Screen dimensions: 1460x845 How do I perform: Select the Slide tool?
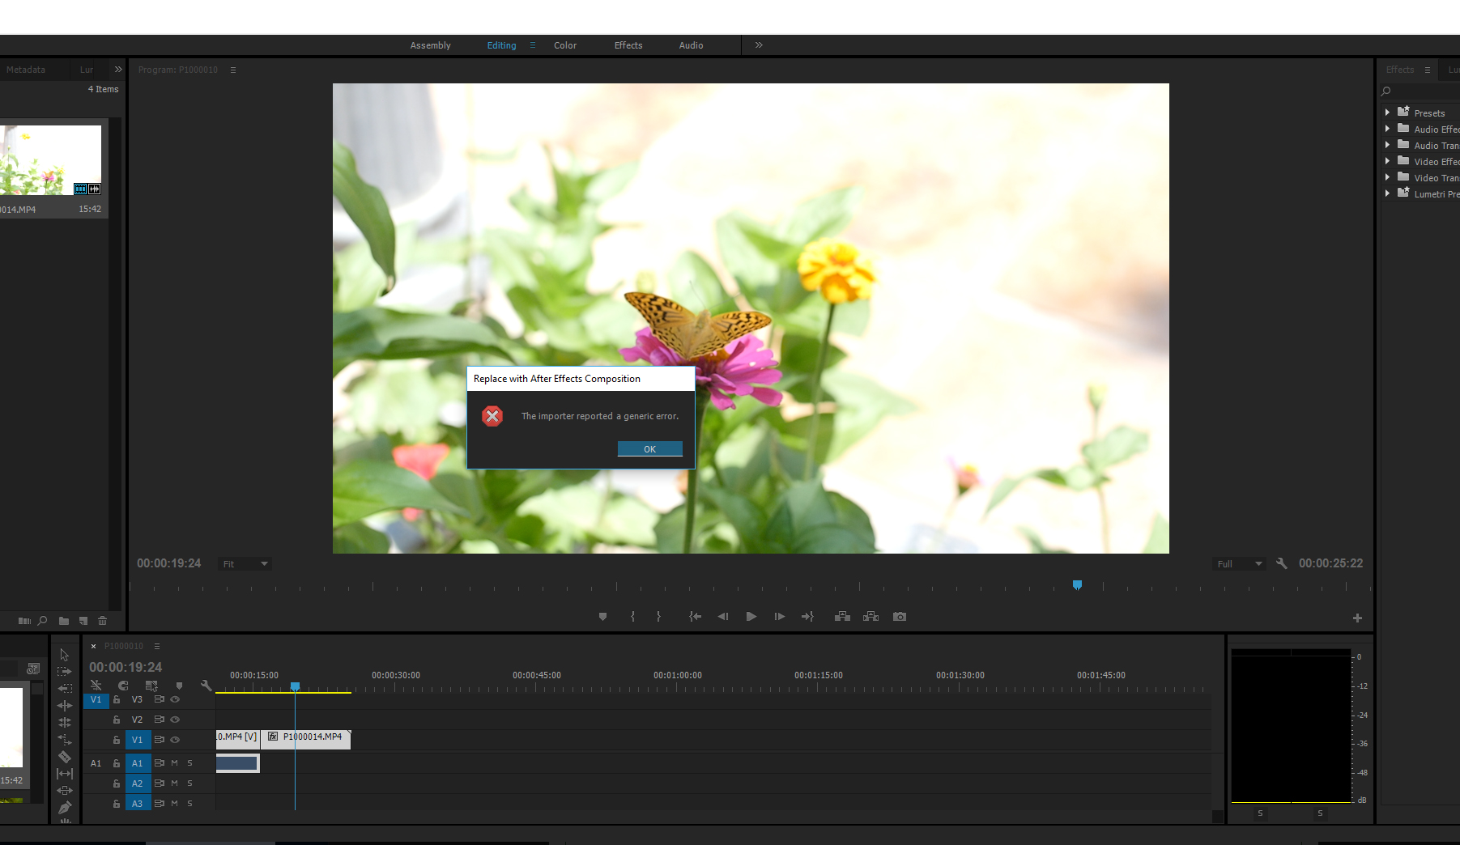coord(65,791)
